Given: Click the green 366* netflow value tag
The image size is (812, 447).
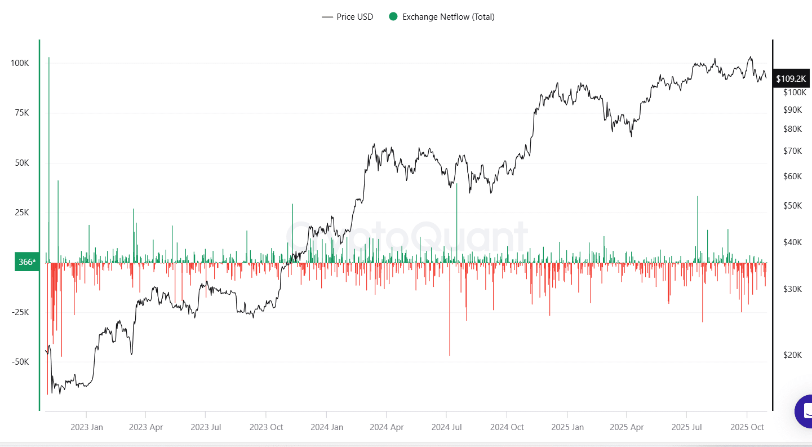Looking at the screenshot, I should tap(27, 262).
